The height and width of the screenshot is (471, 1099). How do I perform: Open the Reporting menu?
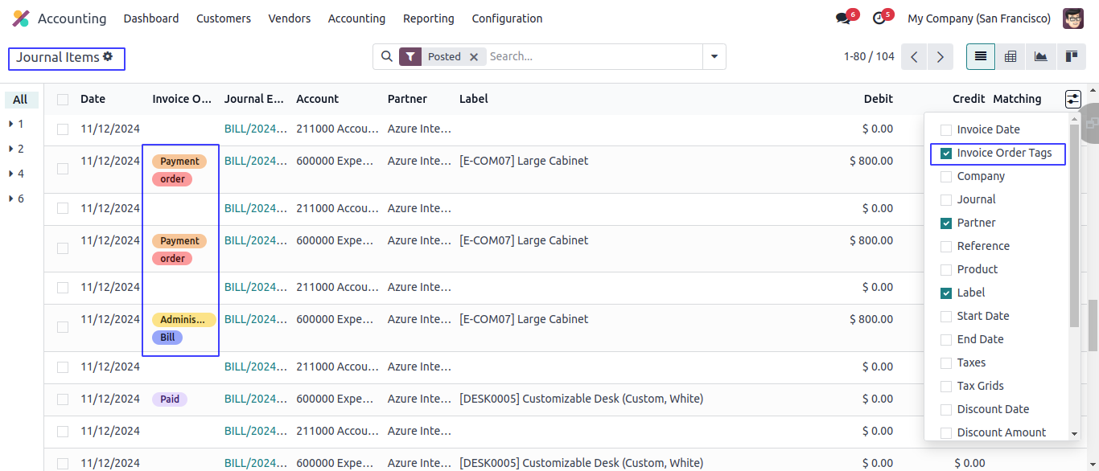(428, 18)
